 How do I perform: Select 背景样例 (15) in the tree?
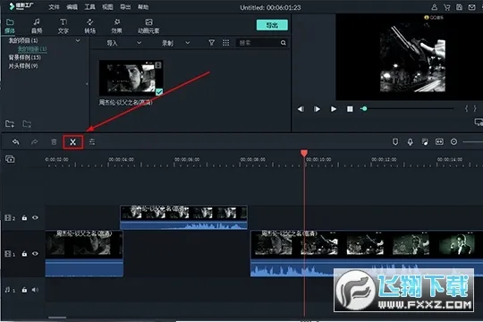pos(25,57)
